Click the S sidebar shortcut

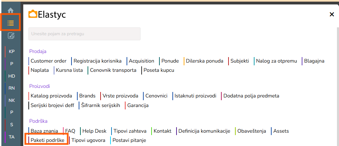12,124
